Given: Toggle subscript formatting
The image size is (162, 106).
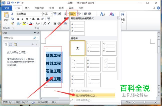Looking at the screenshot, I should (x=38, y=19).
